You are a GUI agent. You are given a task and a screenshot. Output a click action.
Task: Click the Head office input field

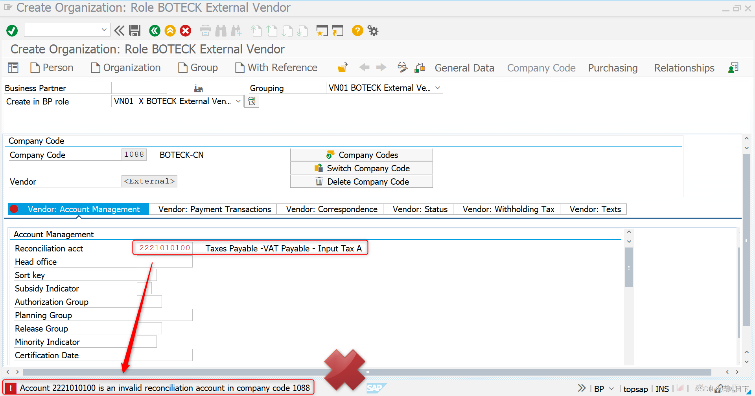coord(165,261)
